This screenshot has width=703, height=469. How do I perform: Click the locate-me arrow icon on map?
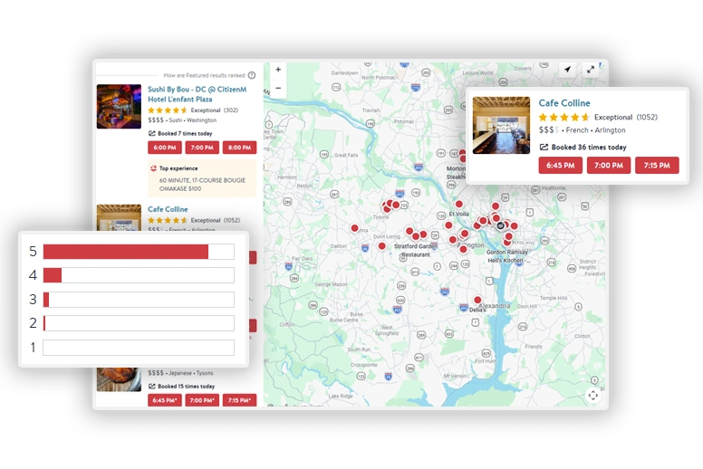[567, 70]
